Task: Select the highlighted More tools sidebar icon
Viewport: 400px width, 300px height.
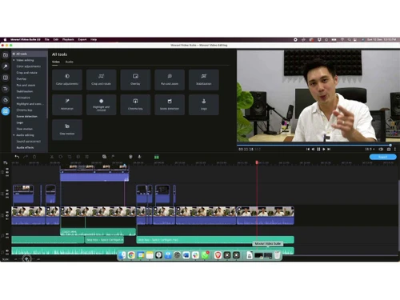Action: [x=6, y=111]
